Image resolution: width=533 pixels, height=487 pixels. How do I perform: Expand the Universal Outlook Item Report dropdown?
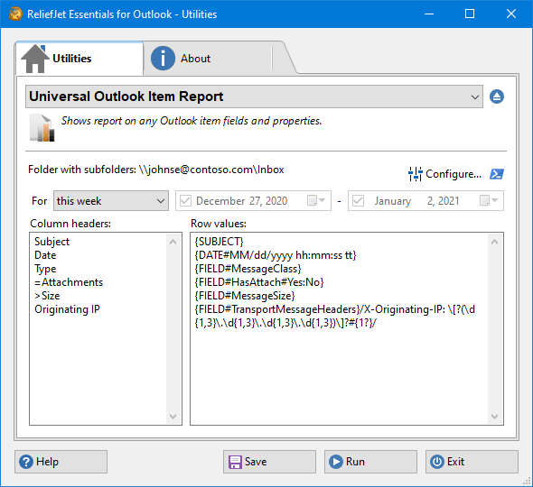[x=475, y=97]
